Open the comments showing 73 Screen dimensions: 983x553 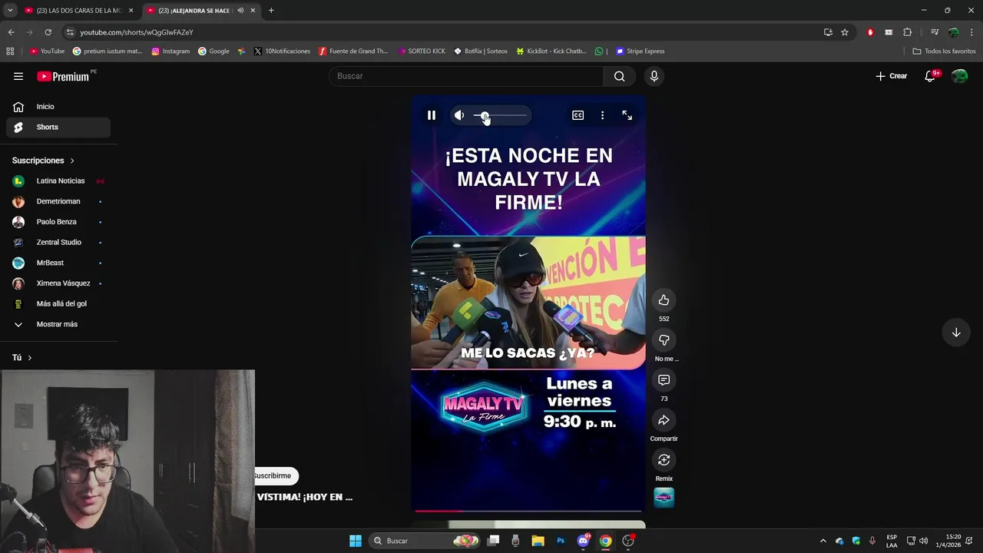point(664,380)
